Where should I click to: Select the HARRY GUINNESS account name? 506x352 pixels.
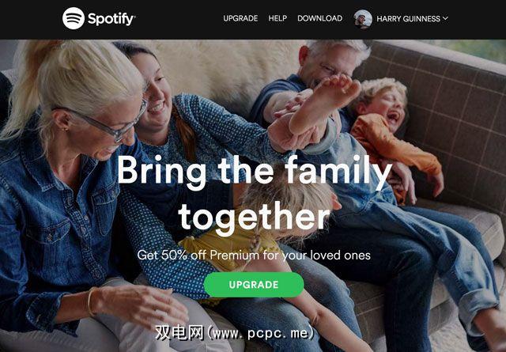[x=408, y=19]
